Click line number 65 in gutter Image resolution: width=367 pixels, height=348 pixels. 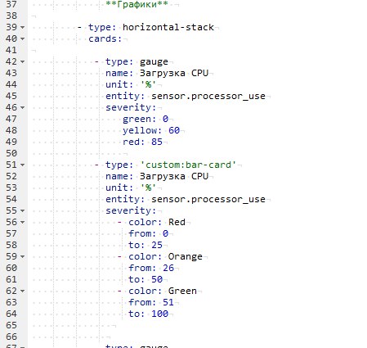[x=11, y=325]
